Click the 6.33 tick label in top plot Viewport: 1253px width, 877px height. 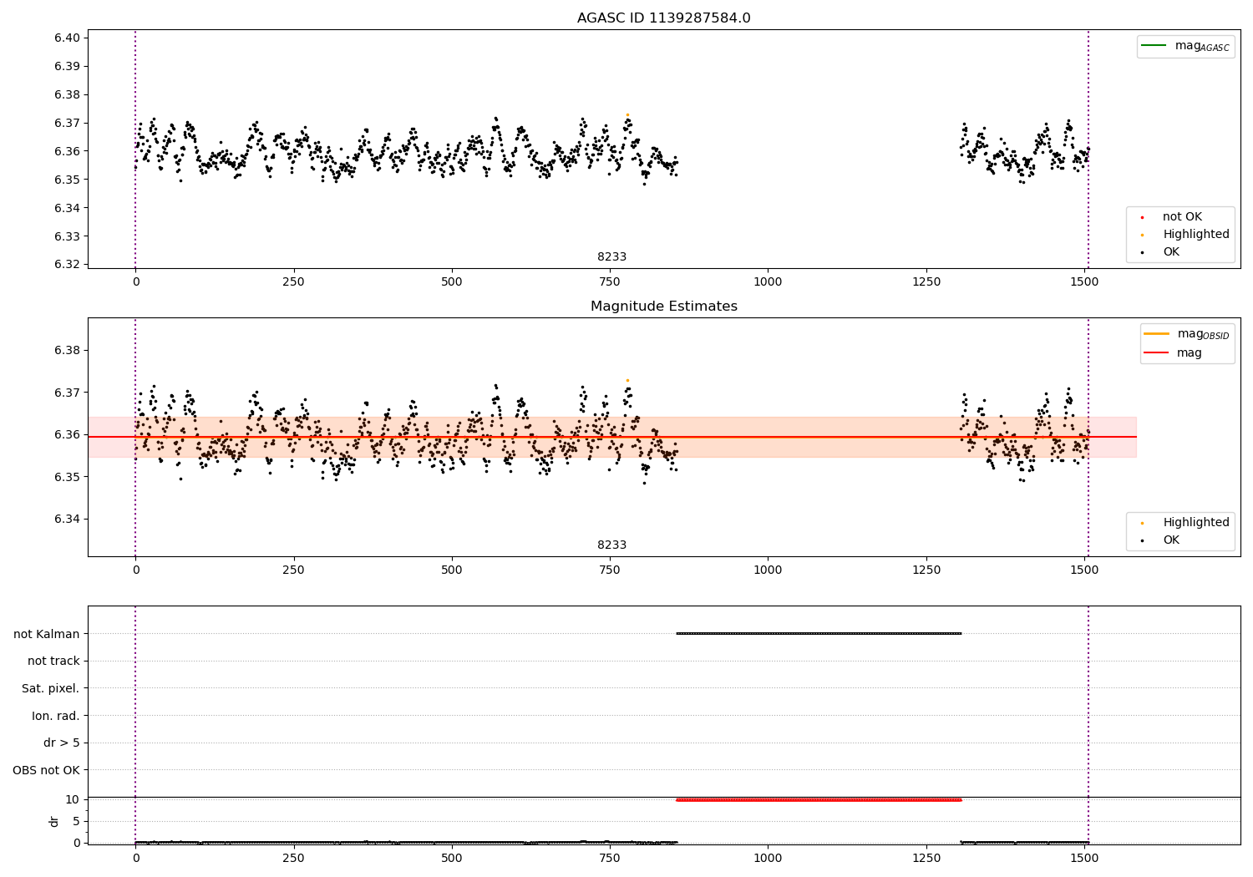pyautogui.click(x=68, y=236)
